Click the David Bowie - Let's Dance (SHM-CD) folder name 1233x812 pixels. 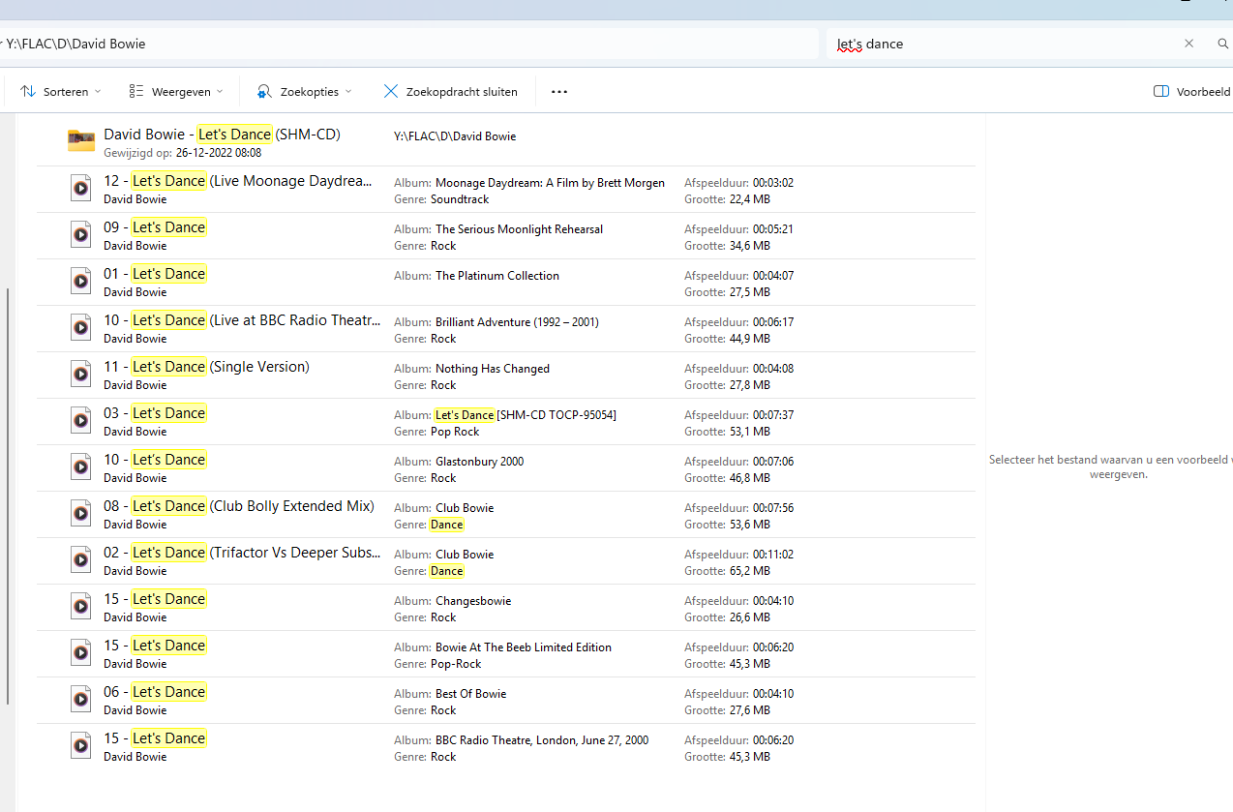click(x=222, y=135)
